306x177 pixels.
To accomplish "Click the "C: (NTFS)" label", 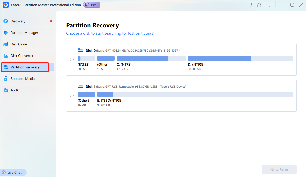I will pyautogui.click(x=124, y=64).
